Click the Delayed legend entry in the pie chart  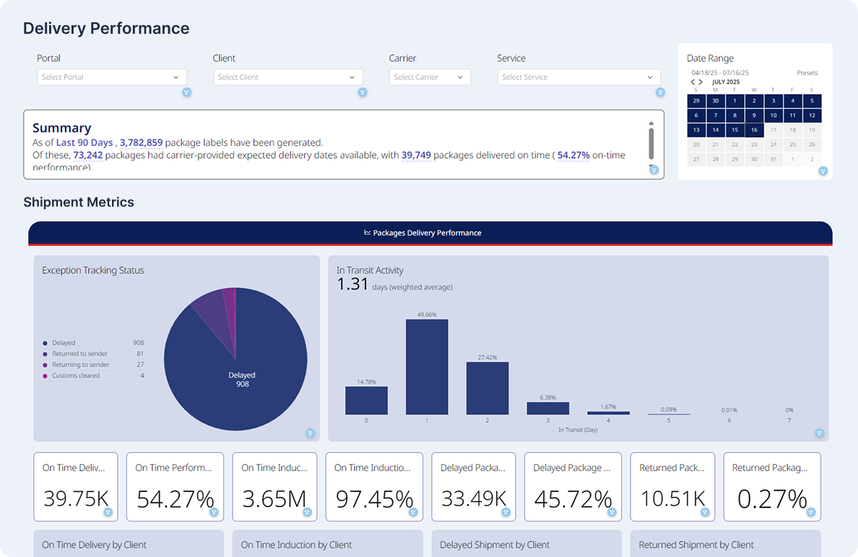tap(64, 343)
